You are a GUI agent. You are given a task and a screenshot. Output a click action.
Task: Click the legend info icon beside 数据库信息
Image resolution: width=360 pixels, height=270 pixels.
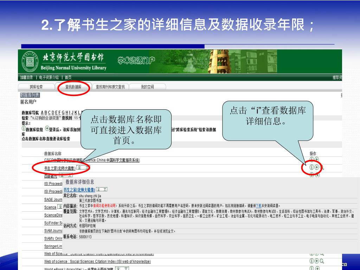(24, 129)
